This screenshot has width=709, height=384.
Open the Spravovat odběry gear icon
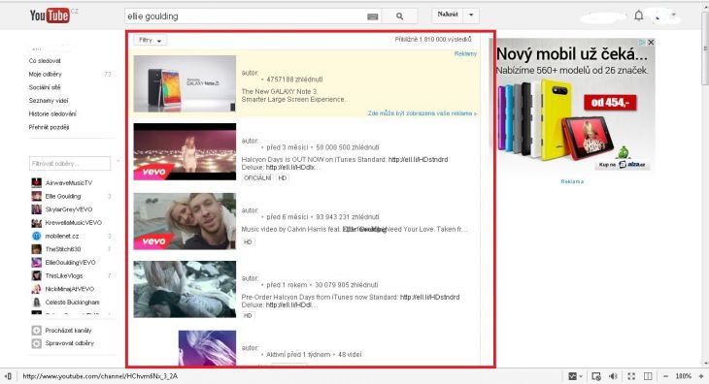tap(37, 343)
